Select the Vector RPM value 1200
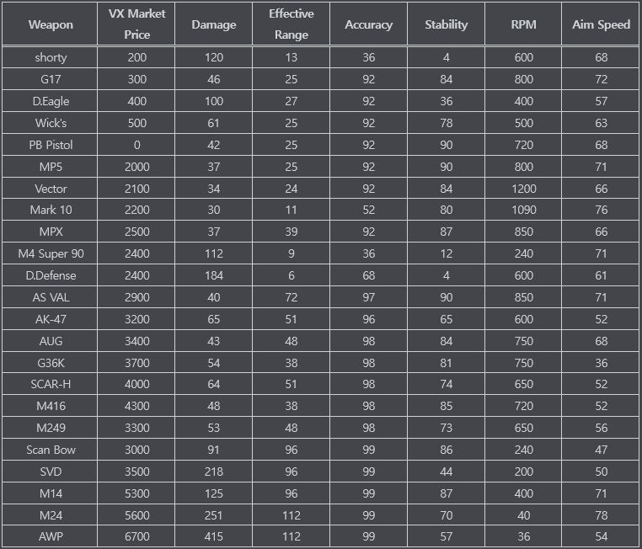This screenshot has width=642, height=549. (x=523, y=189)
